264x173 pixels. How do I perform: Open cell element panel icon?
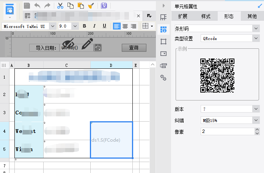[163, 17]
